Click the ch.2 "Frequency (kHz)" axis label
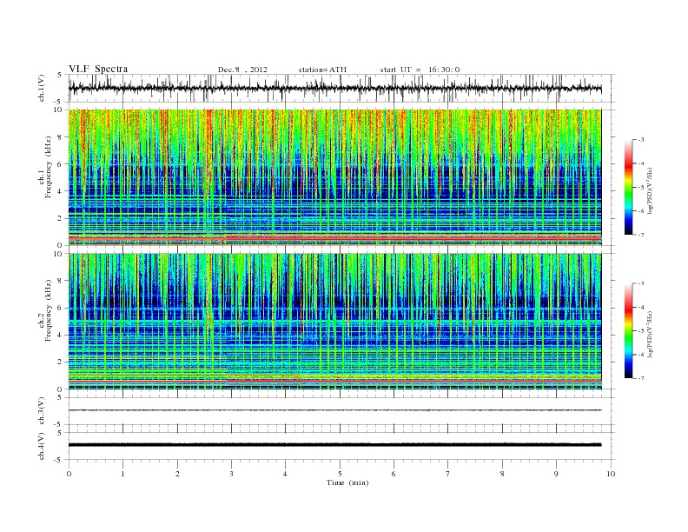The width and height of the screenshot is (688, 532). pyautogui.click(x=49, y=309)
